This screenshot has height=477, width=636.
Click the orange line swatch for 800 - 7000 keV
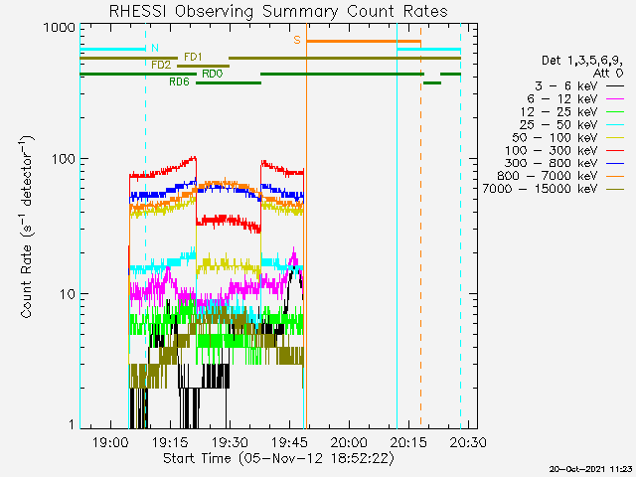tap(615, 176)
